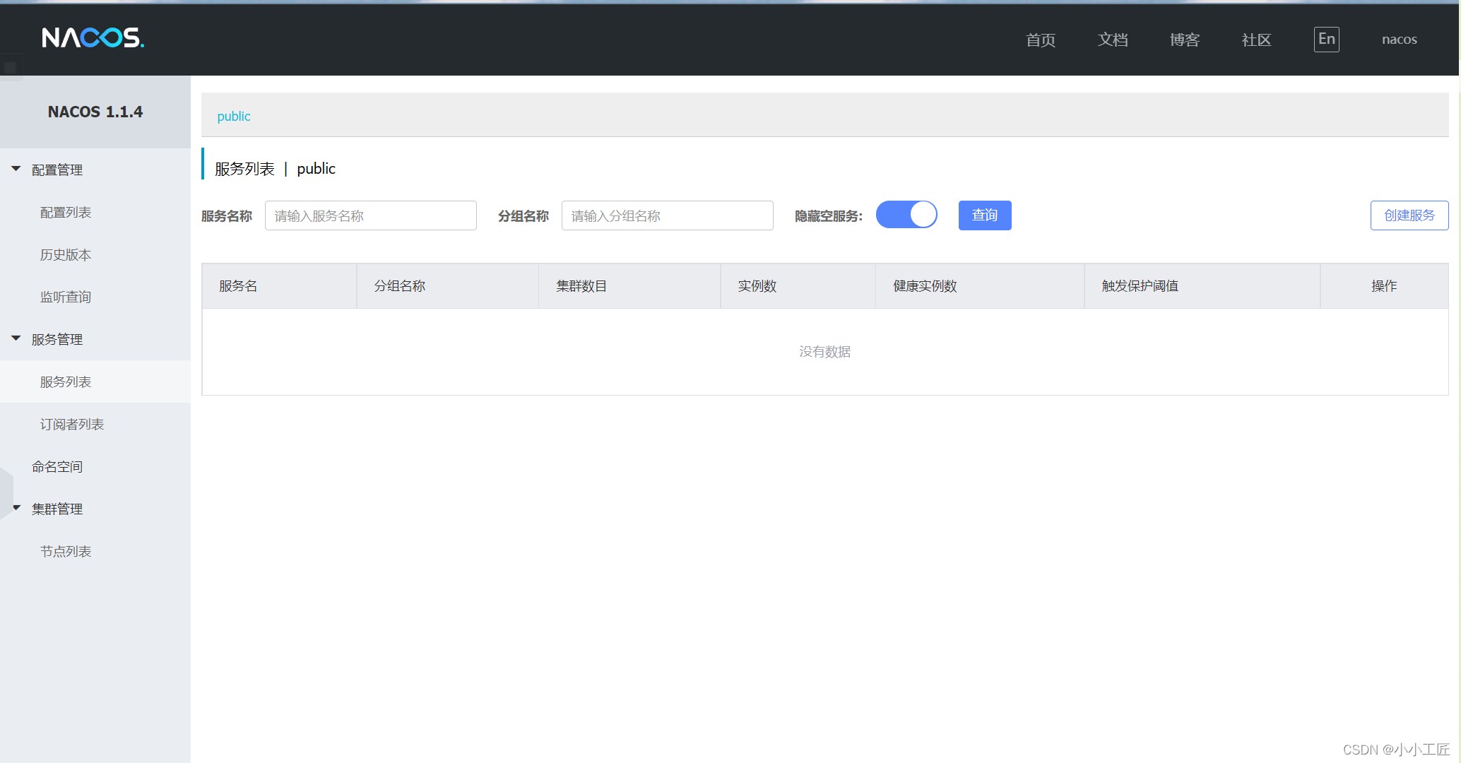The height and width of the screenshot is (763, 1461).
Task: Click the 分组名称 input field
Action: [x=666, y=215]
